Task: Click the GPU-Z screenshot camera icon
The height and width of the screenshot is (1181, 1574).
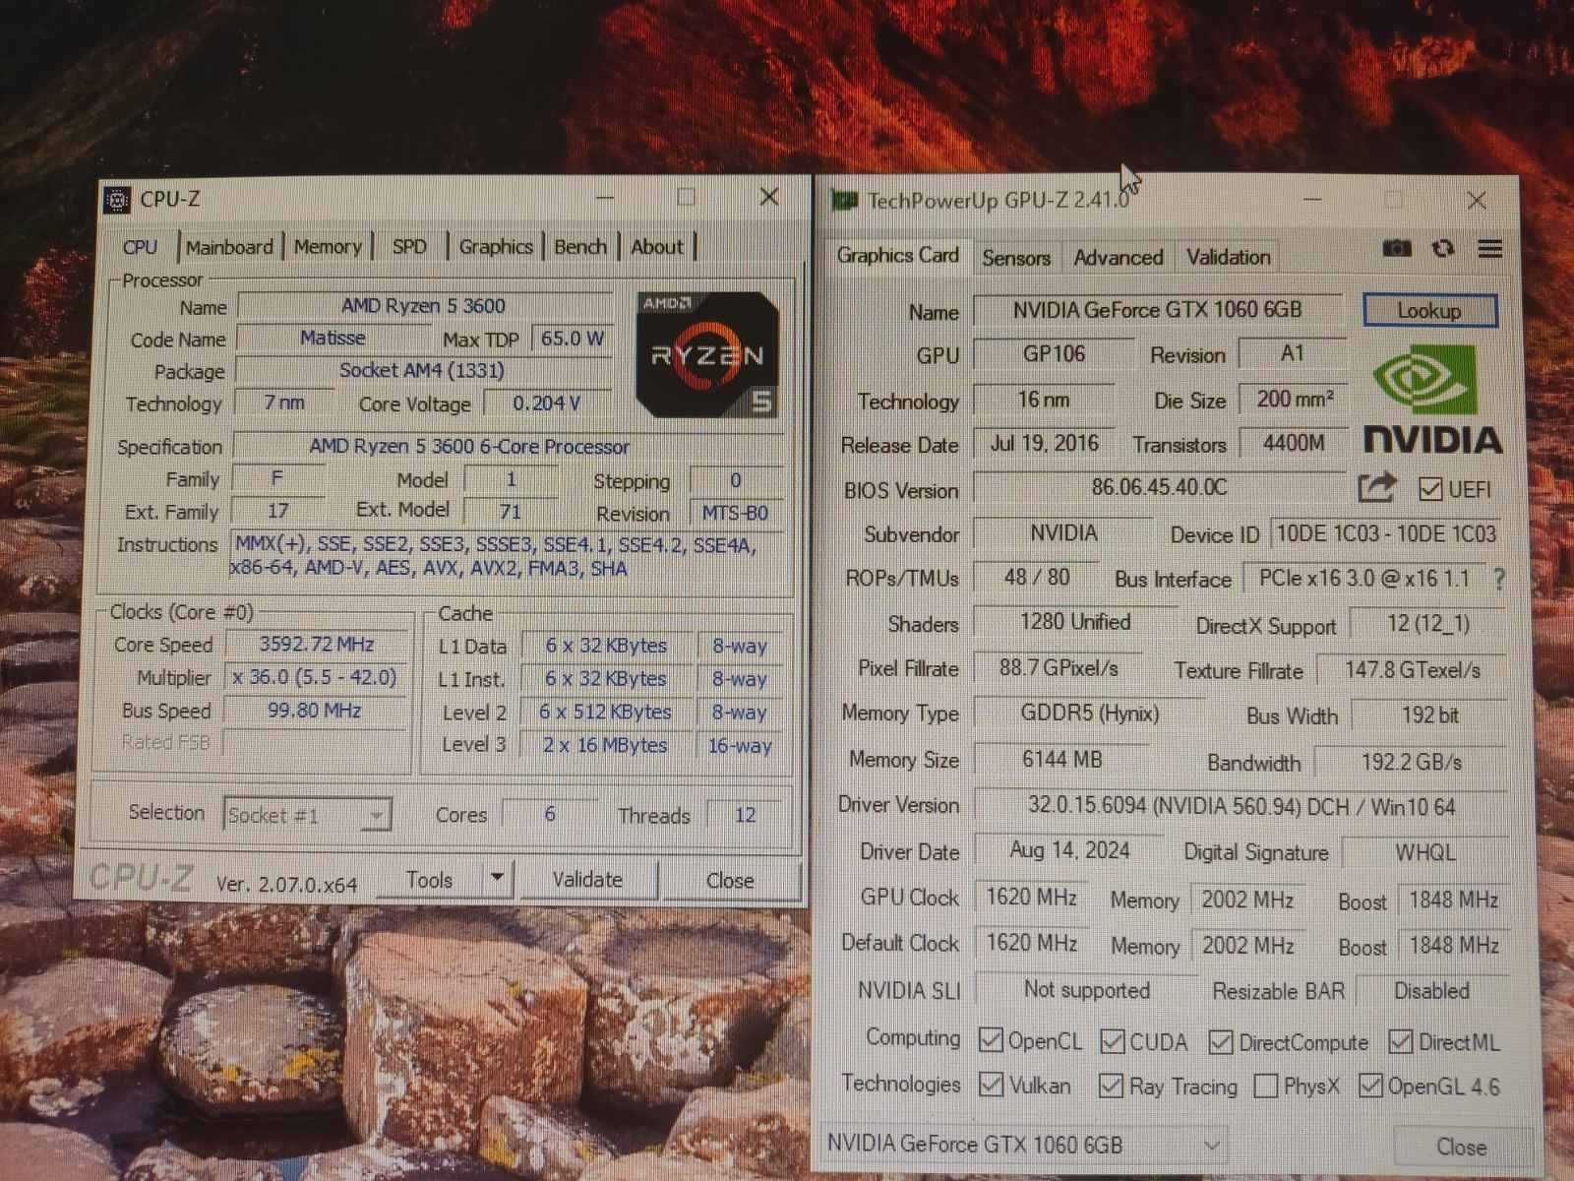Action: point(1396,249)
